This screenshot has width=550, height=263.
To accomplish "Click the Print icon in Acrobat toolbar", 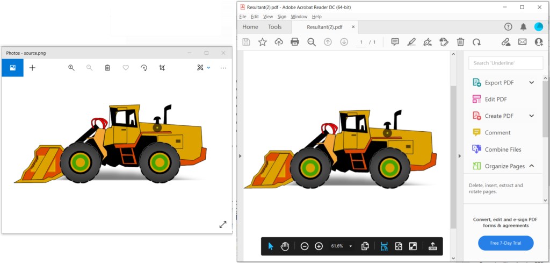I will (294, 42).
